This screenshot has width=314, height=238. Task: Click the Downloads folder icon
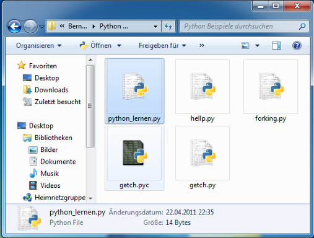[27, 90]
